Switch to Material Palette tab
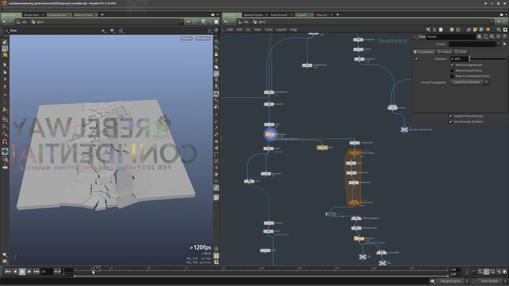 tap(253, 15)
